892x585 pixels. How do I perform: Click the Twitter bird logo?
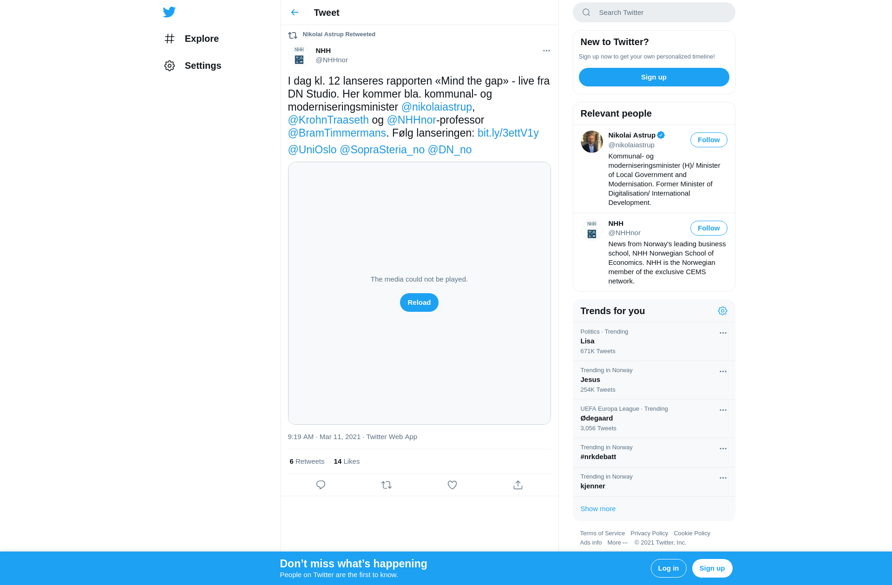169,12
